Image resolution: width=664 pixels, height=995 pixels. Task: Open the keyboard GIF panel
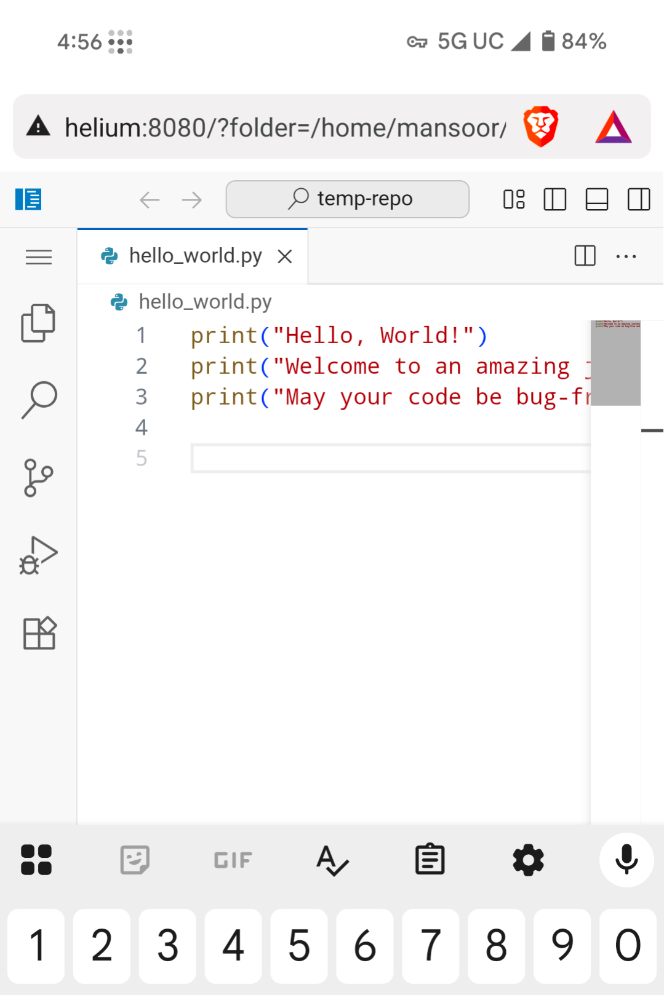[233, 860]
